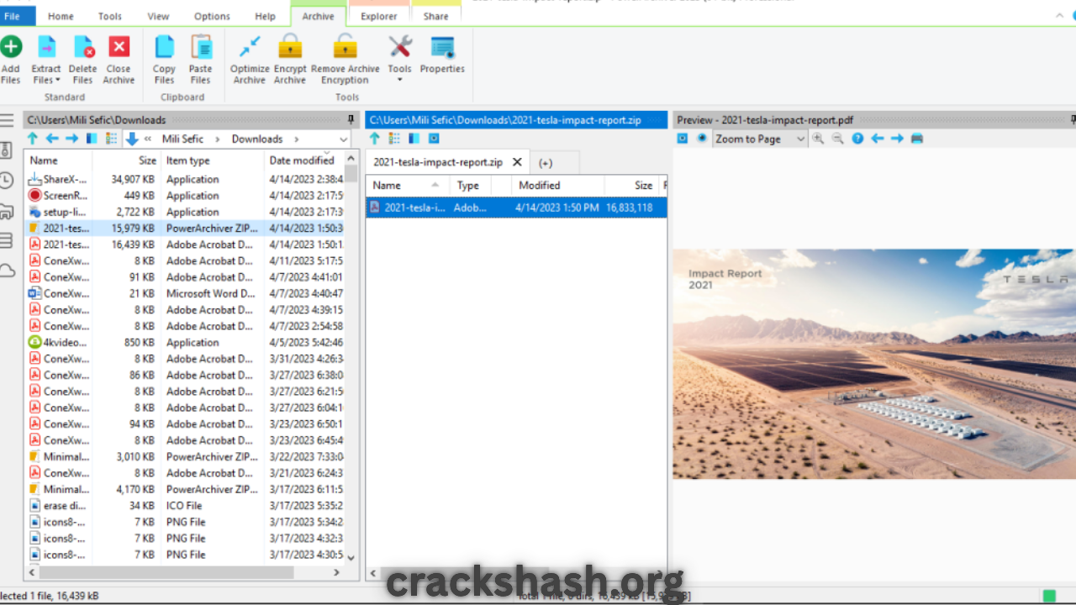
Task: Switch to the Home ribbon tab
Action: click(61, 16)
